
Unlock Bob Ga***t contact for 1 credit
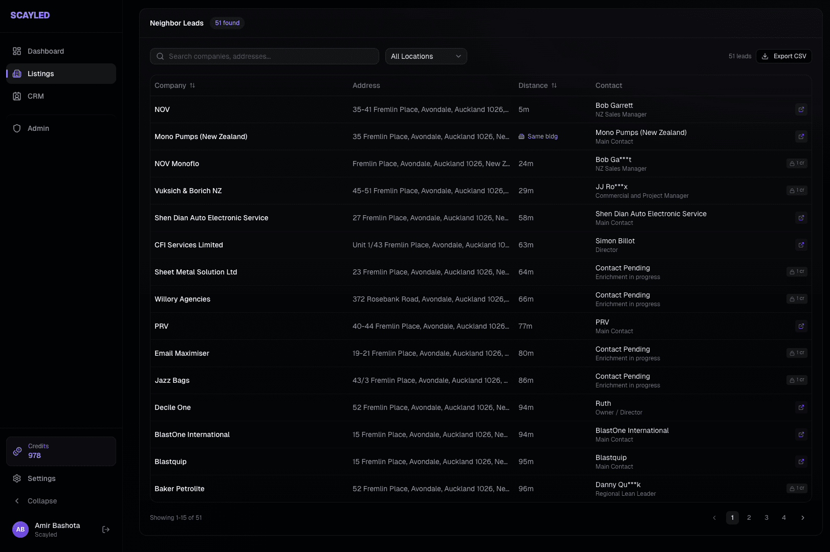[797, 164]
